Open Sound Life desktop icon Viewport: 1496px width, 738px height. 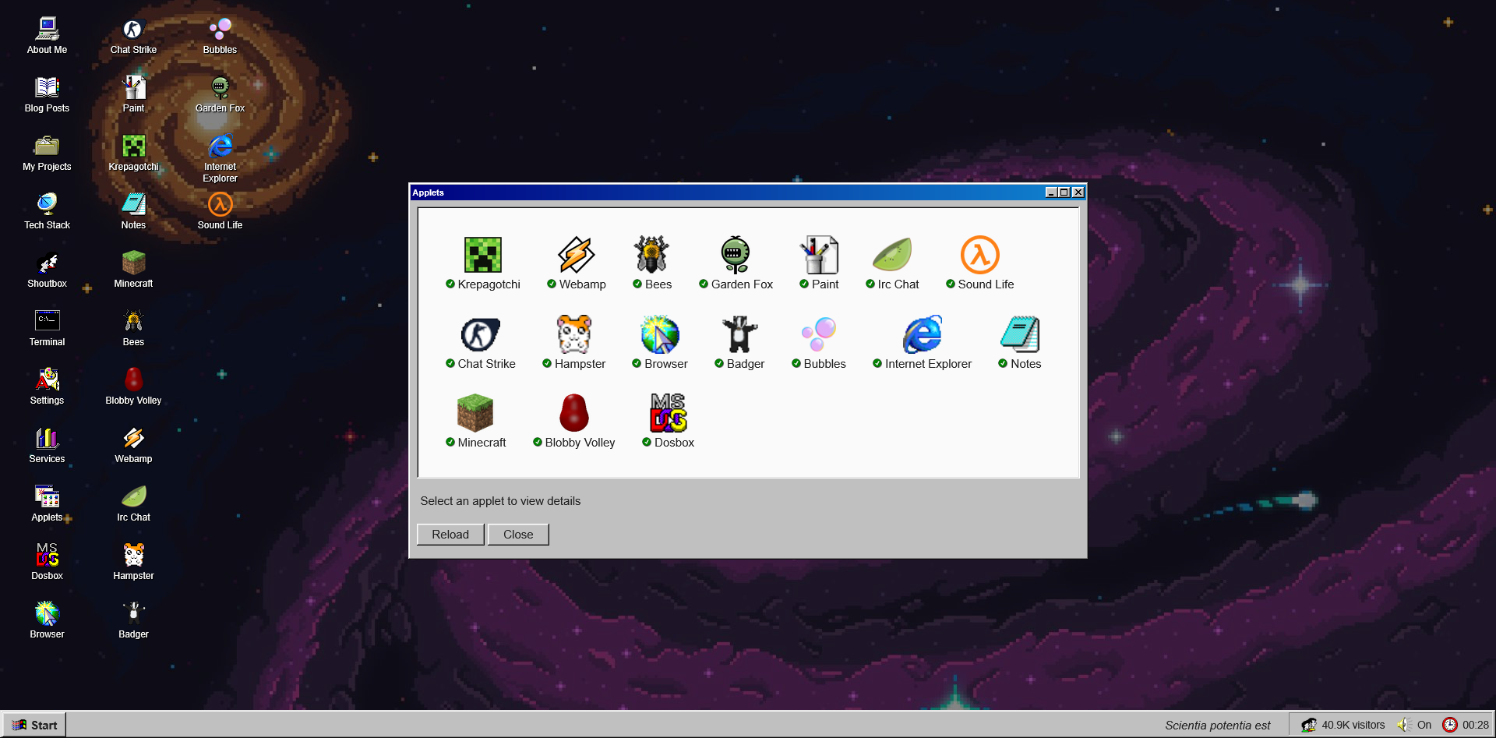pyautogui.click(x=220, y=211)
